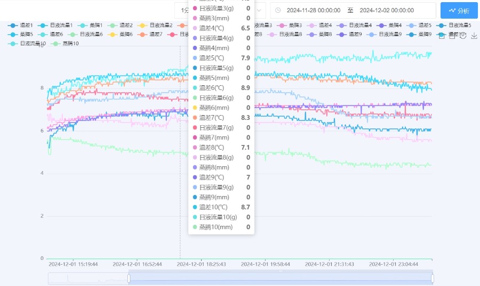Click tooltip row 温差10(℃) value 8.7
Image resolution: width=480 pixels, height=286 pixels.
tap(245, 207)
